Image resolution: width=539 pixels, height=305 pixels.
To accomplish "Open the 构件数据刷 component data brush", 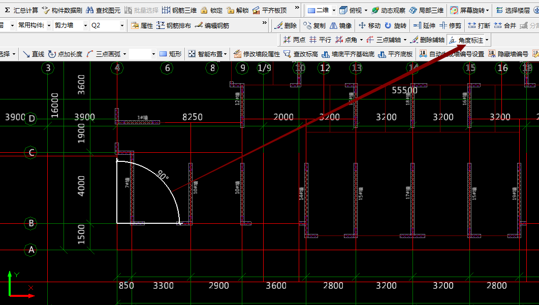I will 62,10.
